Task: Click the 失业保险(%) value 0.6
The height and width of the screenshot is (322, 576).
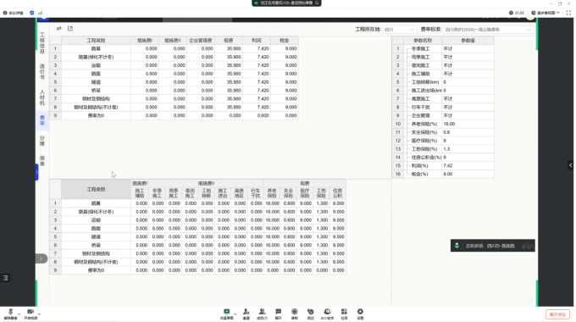Action: [468, 132]
